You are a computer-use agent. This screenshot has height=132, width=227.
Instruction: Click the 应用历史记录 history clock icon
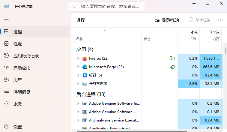(6, 55)
